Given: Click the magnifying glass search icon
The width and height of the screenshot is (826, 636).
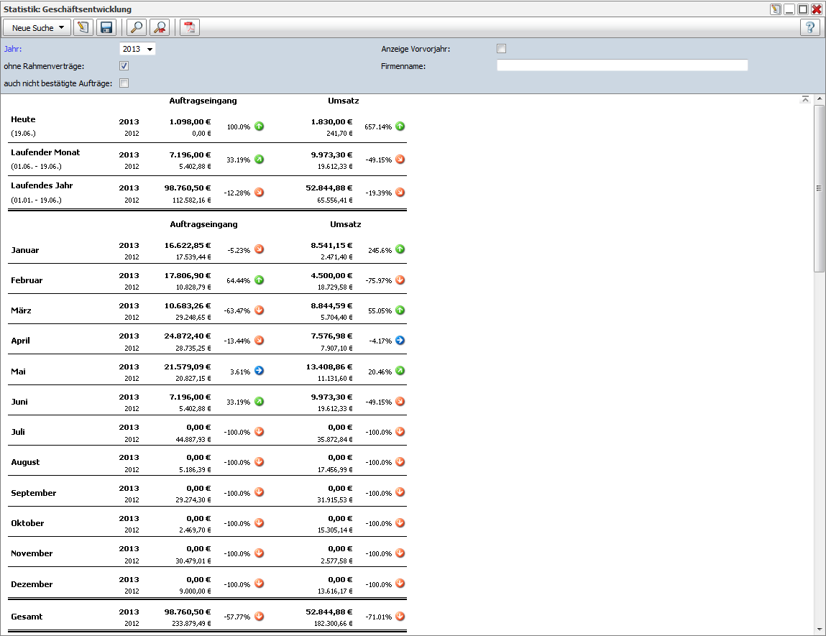Looking at the screenshot, I should pos(136,28).
